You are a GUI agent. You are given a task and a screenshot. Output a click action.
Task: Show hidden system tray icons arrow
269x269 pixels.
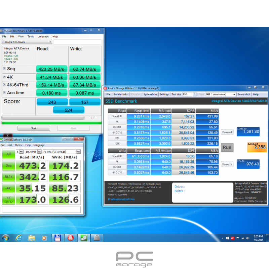222,238
